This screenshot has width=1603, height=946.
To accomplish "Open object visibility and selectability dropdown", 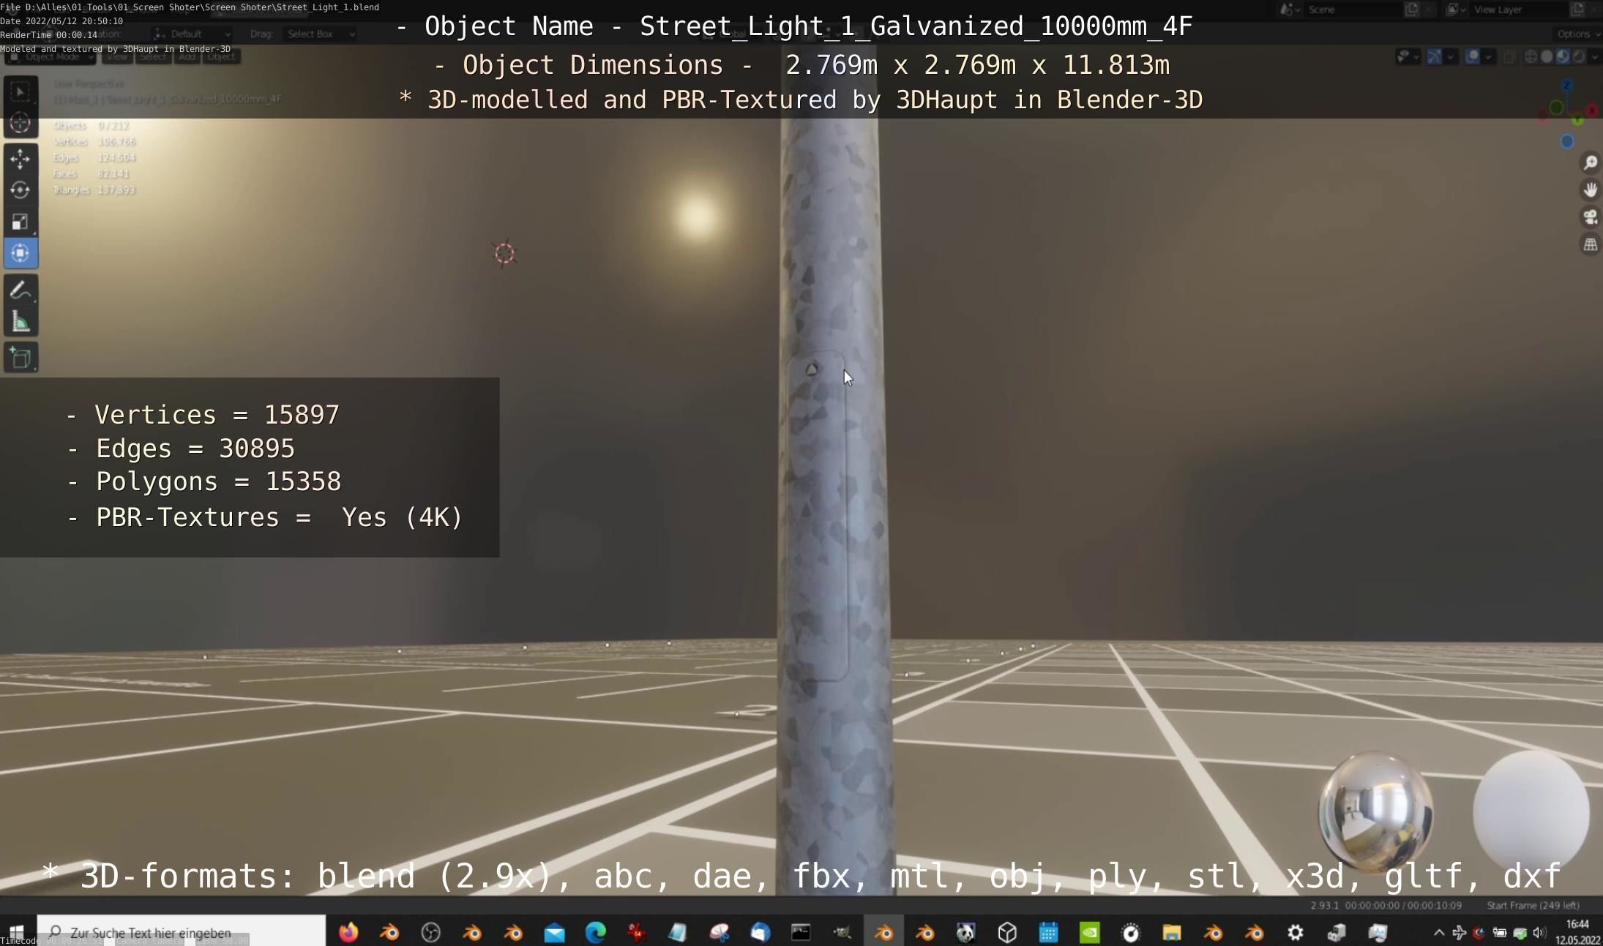I will pyautogui.click(x=1407, y=56).
